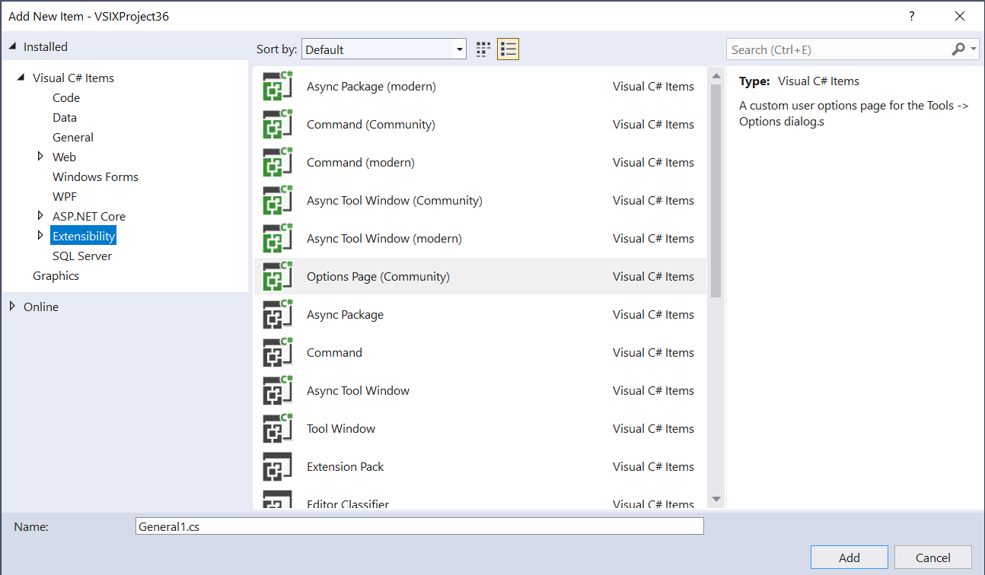Click the template list scroll down arrow
Image resolution: width=985 pixels, height=575 pixels.
coord(716,500)
